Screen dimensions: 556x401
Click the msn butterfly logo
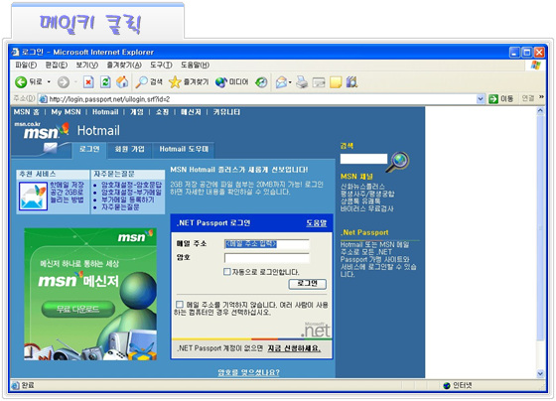(x=42, y=131)
